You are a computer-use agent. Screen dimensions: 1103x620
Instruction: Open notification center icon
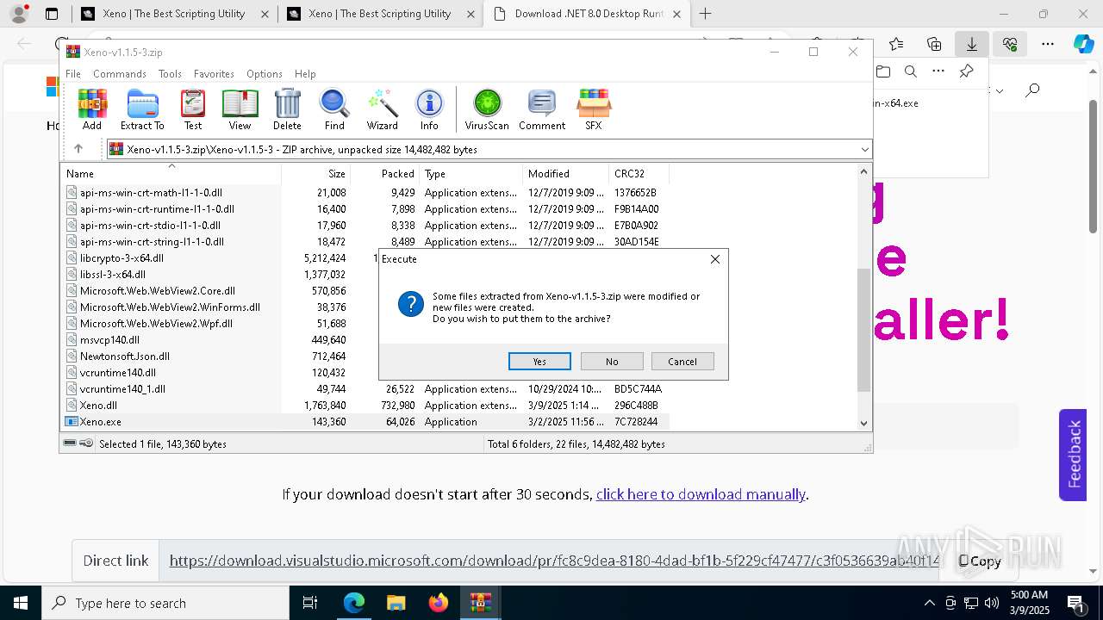click(1075, 603)
